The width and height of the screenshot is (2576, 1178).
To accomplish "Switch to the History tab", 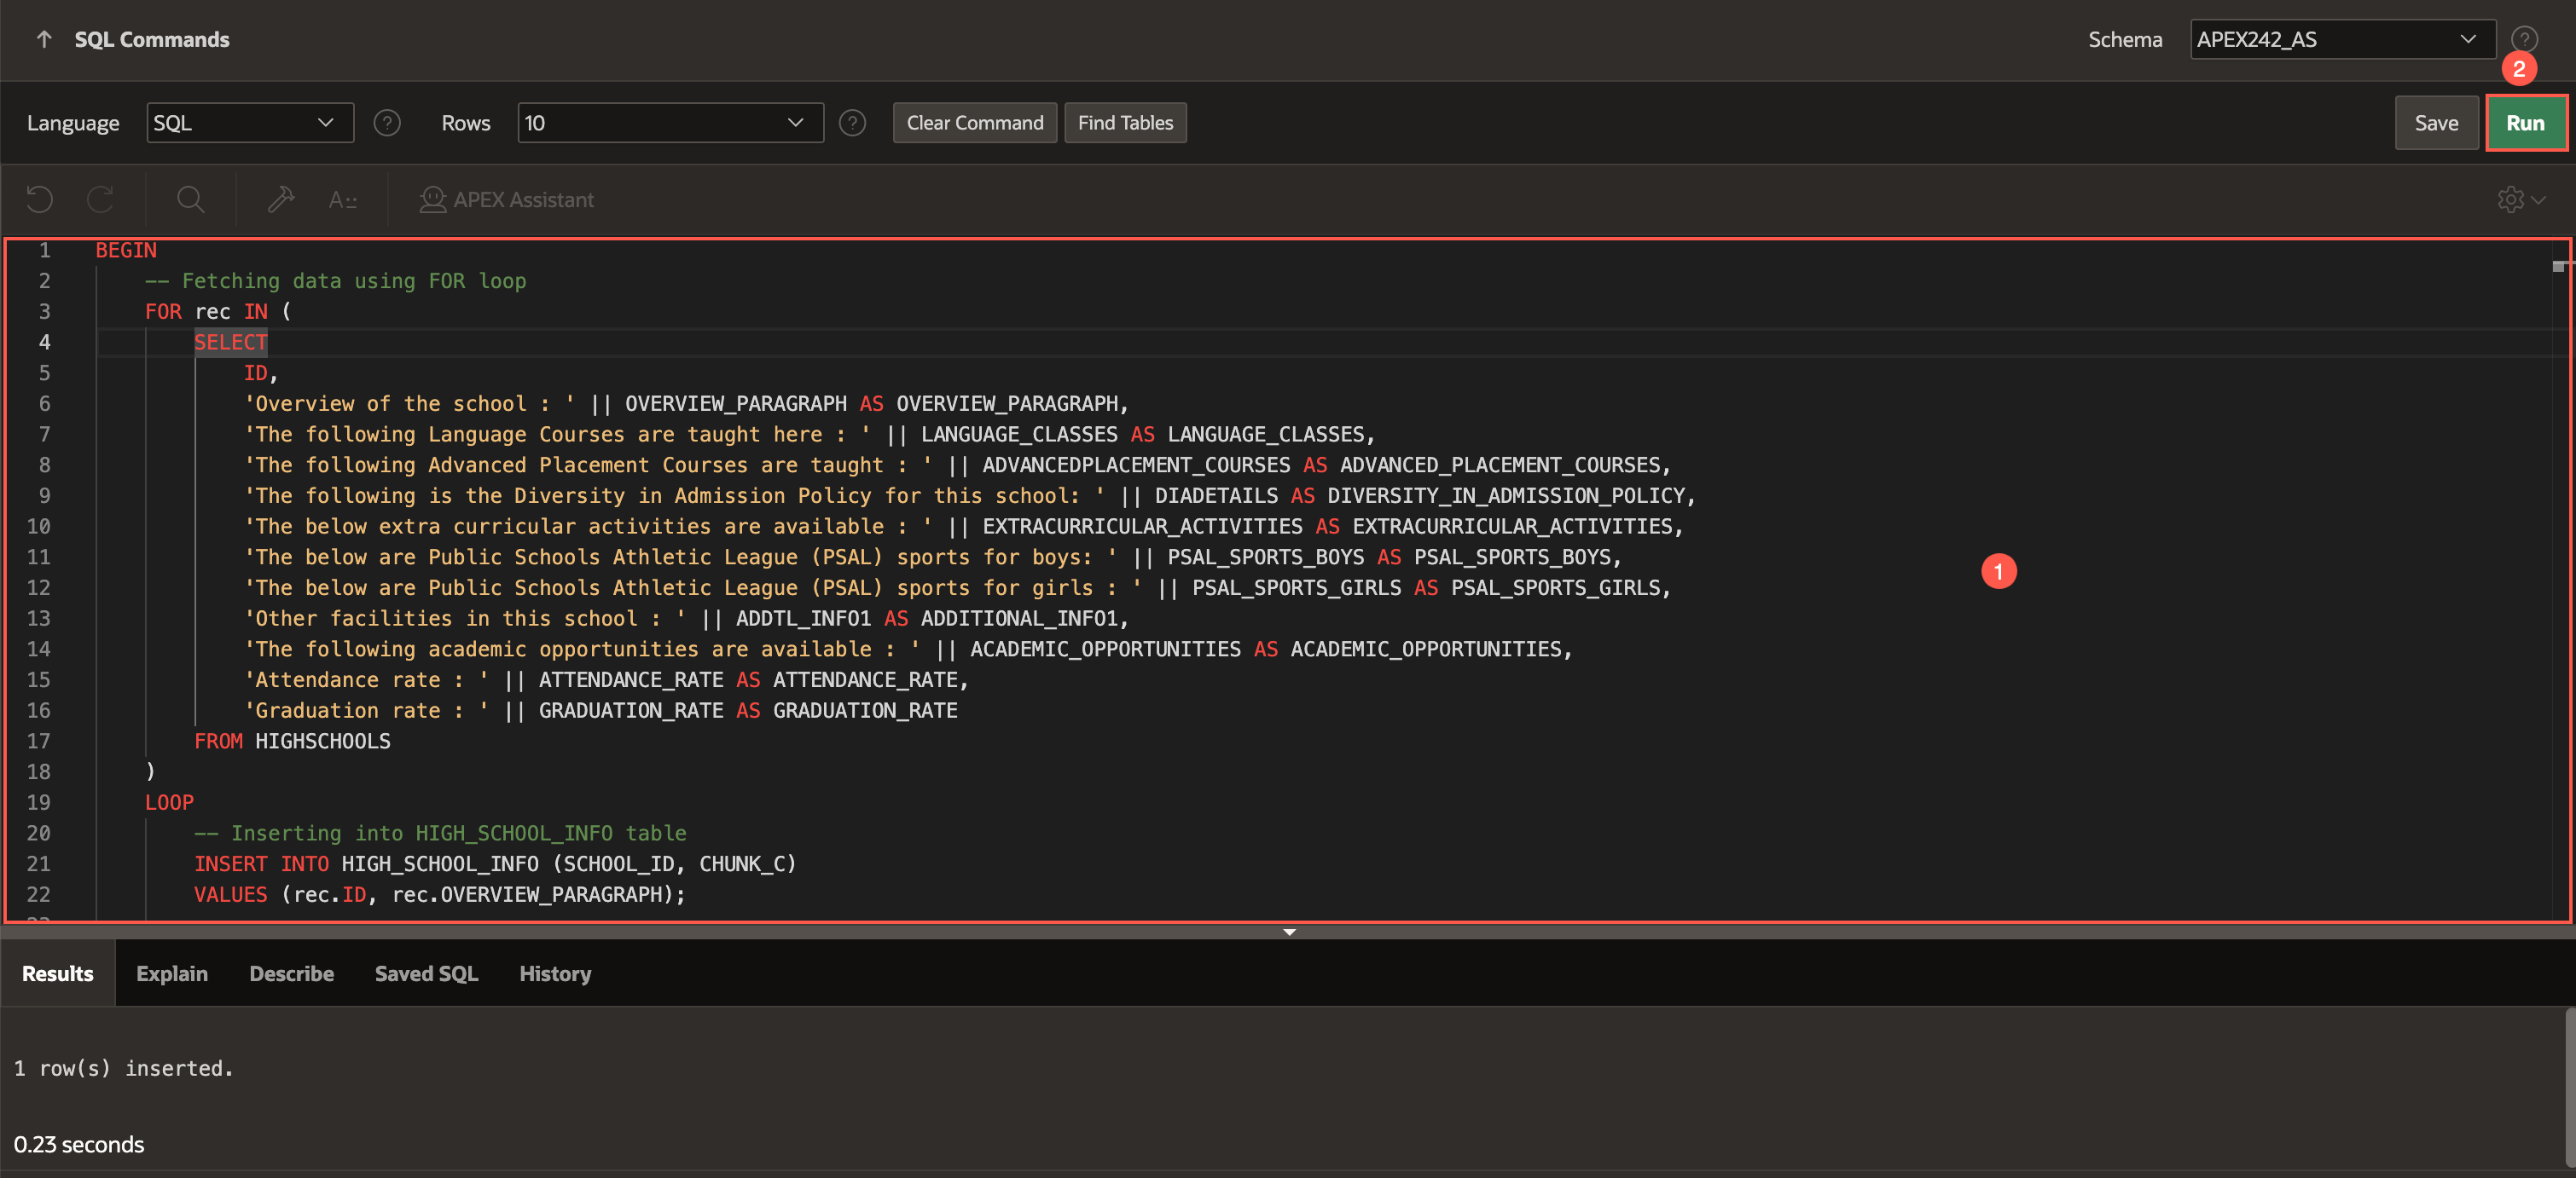I will 555,973.
